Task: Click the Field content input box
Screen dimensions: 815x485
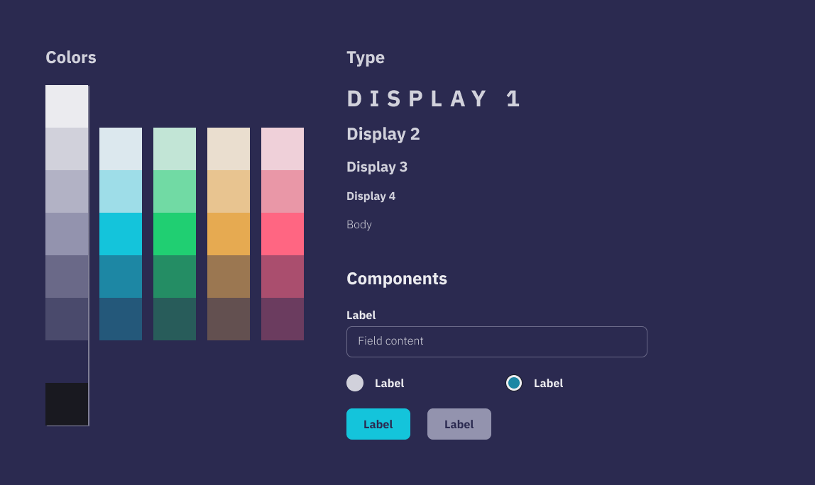Action: tap(496, 342)
